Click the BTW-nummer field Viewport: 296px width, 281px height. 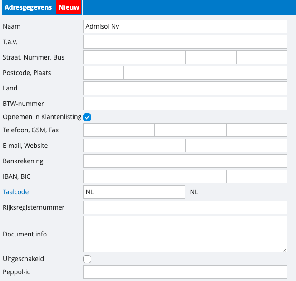coord(185,104)
